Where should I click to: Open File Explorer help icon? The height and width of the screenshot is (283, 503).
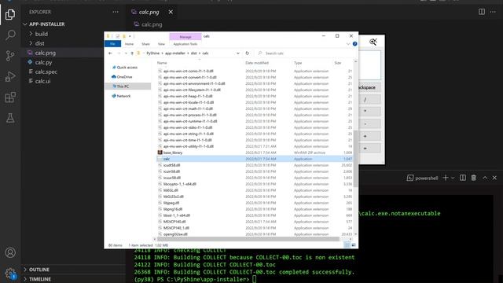pyautogui.click(x=354, y=44)
